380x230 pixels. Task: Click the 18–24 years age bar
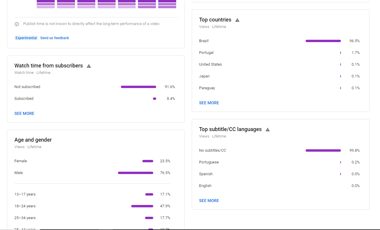coord(142,206)
